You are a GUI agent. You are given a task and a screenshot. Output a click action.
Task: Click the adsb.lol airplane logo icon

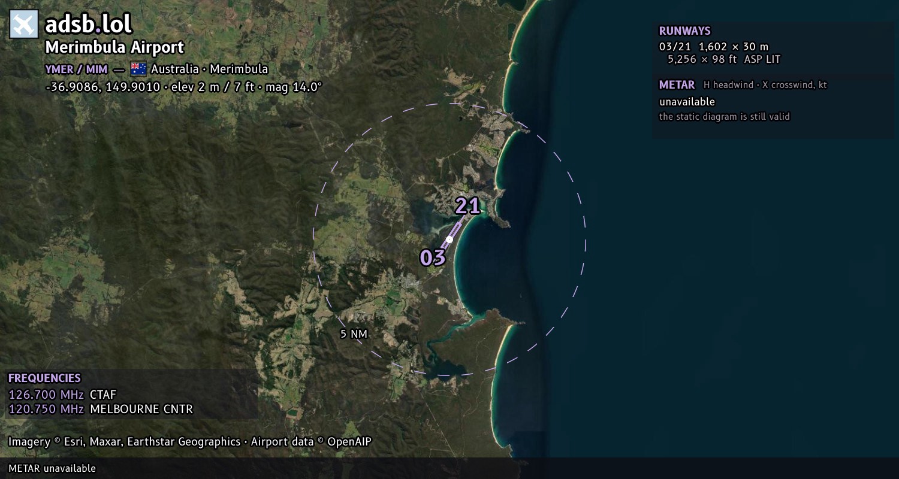(x=23, y=25)
